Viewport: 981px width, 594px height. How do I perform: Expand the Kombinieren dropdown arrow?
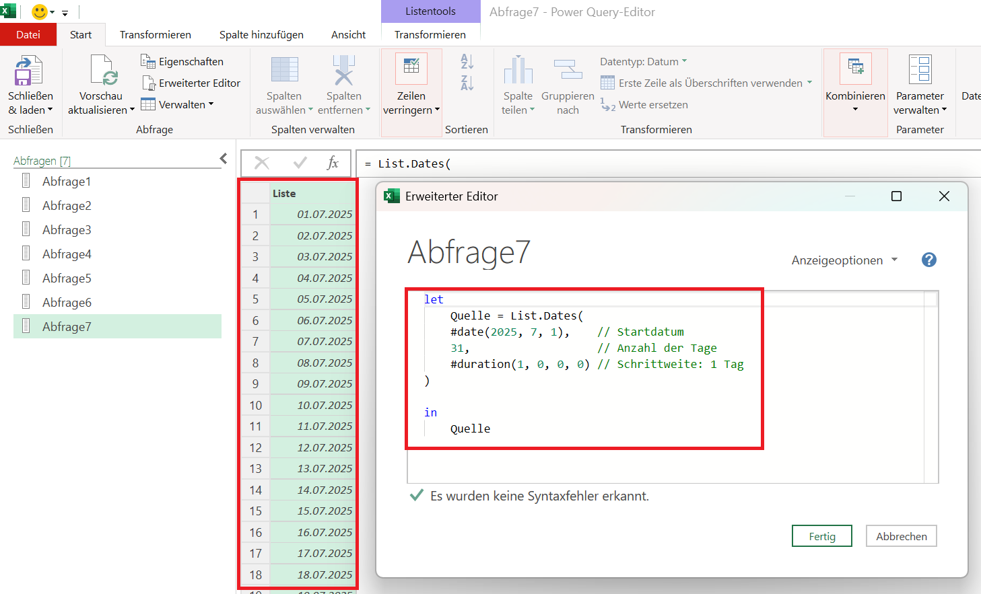(x=855, y=110)
